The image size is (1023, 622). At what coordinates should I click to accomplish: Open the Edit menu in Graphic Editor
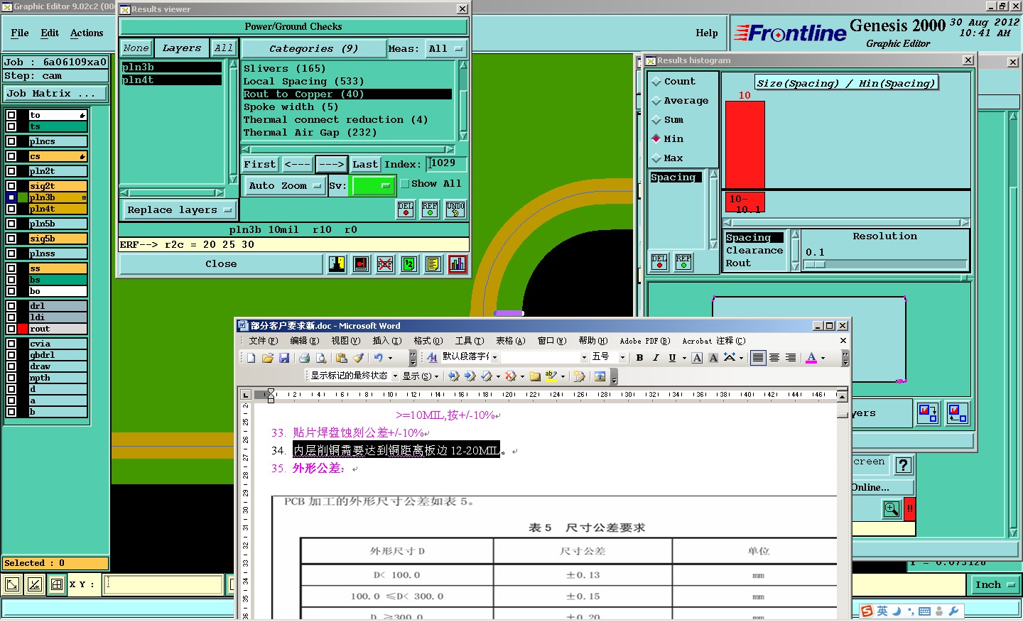coord(50,33)
